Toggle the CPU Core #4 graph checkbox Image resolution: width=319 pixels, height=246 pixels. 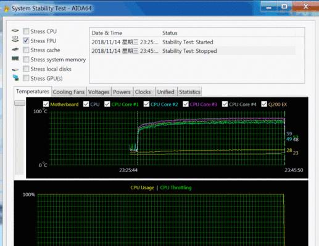(225, 104)
